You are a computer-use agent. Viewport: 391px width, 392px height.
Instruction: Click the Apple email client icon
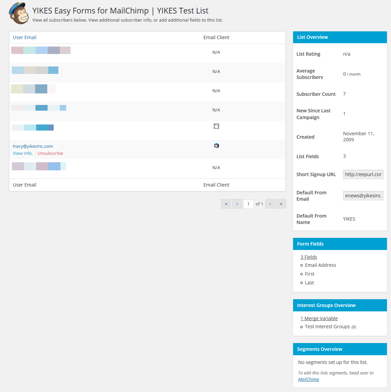216,126
